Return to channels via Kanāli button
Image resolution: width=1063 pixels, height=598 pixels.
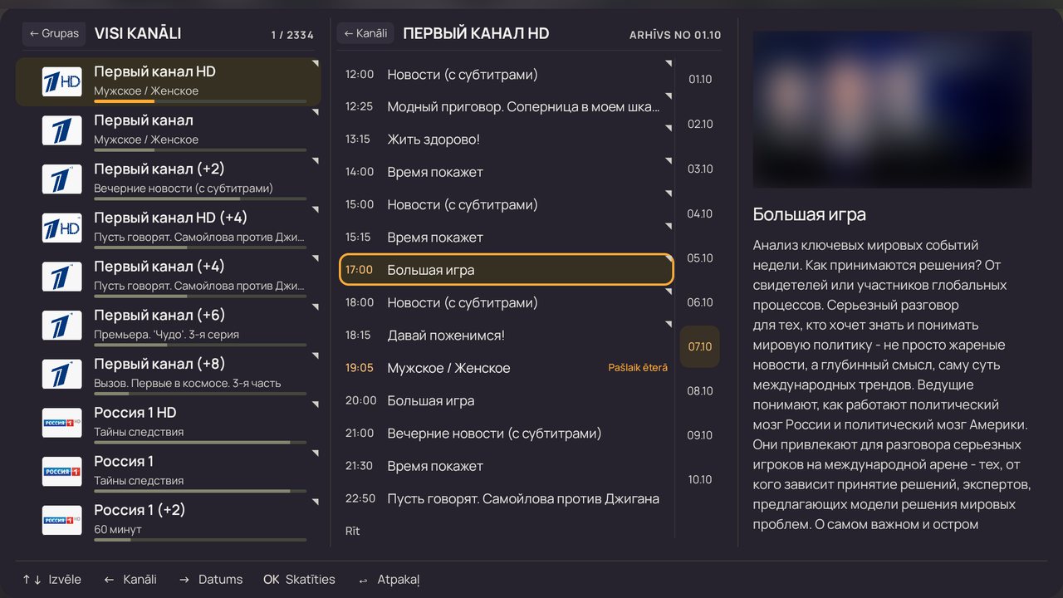tap(365, 33)
